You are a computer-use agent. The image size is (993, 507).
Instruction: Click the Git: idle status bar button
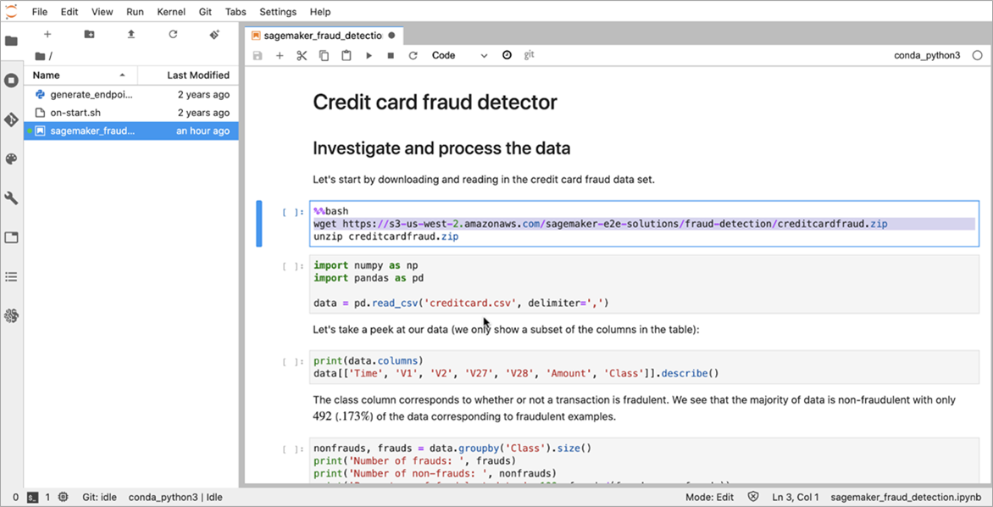[x=99, y=497]
